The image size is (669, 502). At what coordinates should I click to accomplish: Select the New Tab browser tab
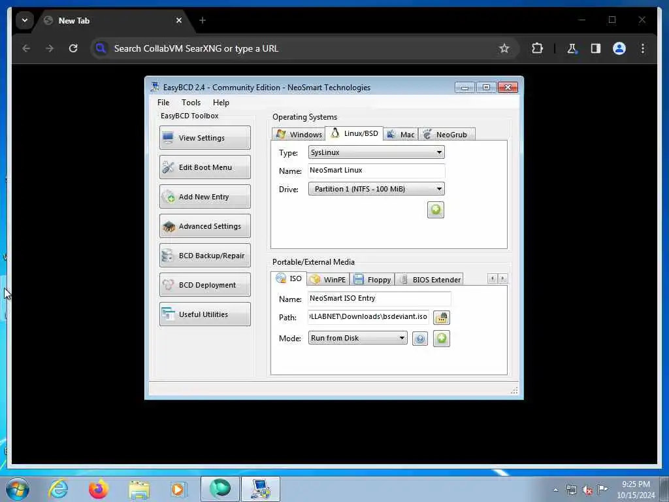pyautogui.click(x=113, y=20)
